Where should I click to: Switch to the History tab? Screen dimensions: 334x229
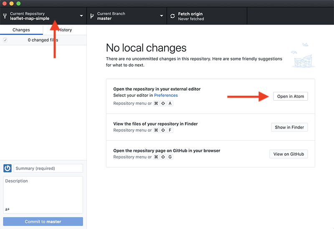tap(65, 30)
